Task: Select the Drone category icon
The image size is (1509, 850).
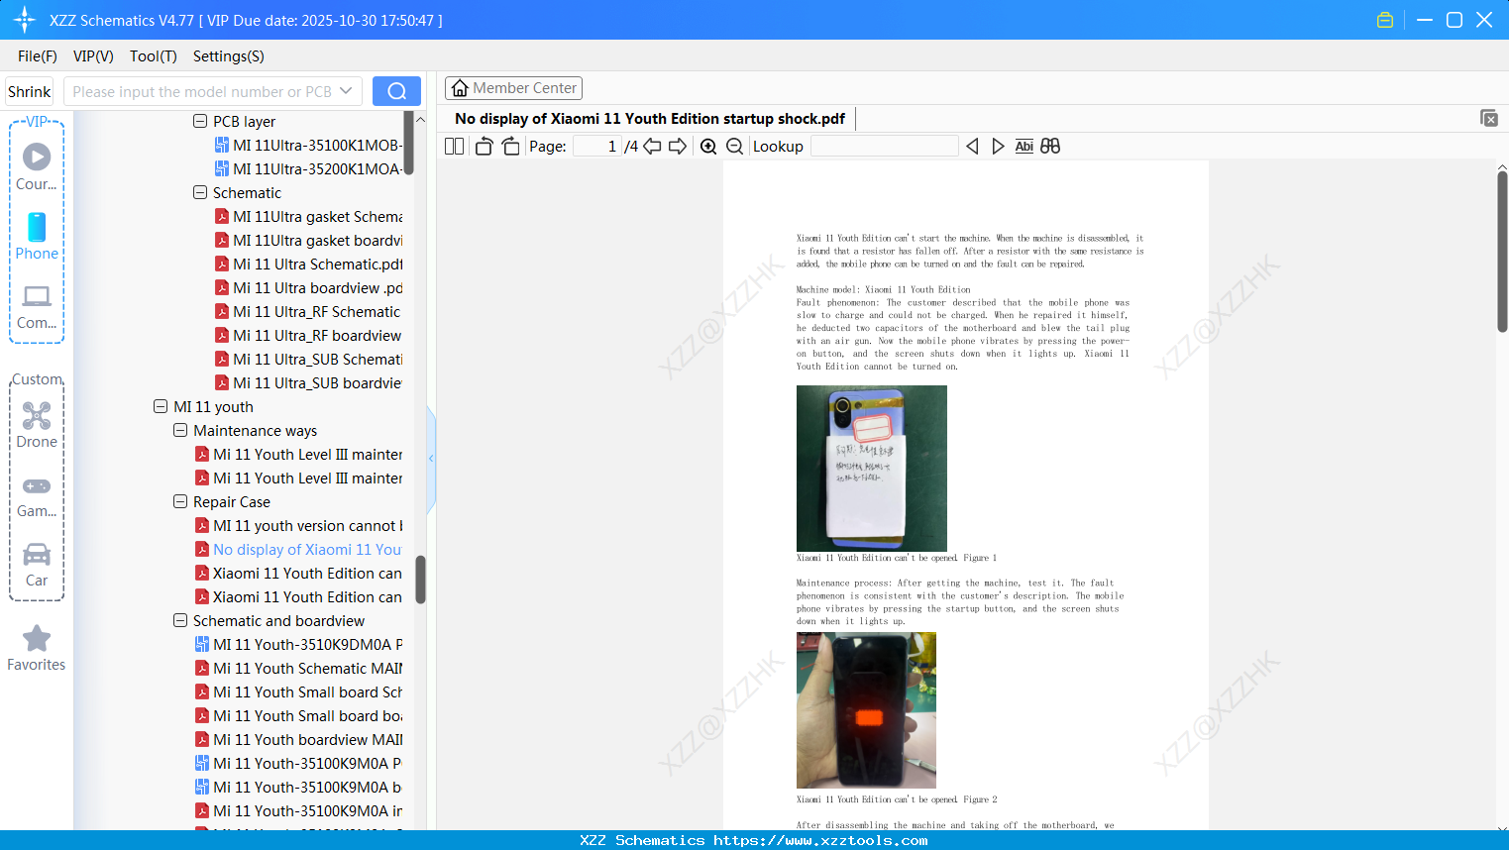Action: tap(37, 425)
